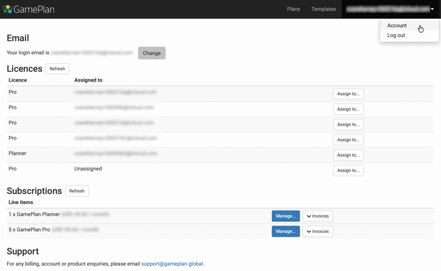Image resolution: width=441 pixels, height=271 pixels.
Task: Expand Invoices for GamePlan Pro
Action: (318, 231)
